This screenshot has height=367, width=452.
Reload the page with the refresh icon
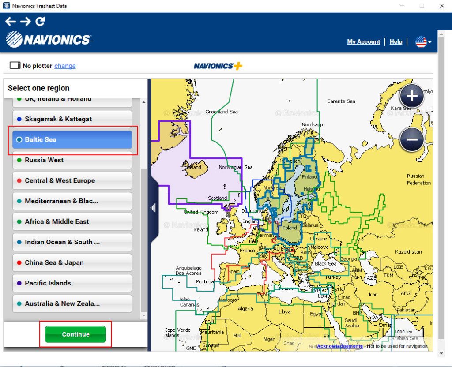click(x=40, y=21)
